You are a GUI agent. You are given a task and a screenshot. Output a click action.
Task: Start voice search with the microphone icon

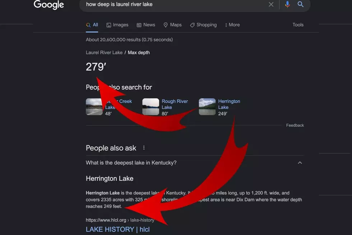point(287,4)
